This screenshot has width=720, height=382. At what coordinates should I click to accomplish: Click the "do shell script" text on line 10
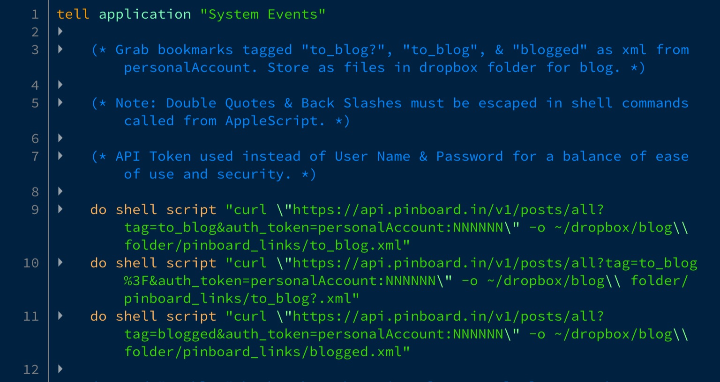tap(153, 263)
